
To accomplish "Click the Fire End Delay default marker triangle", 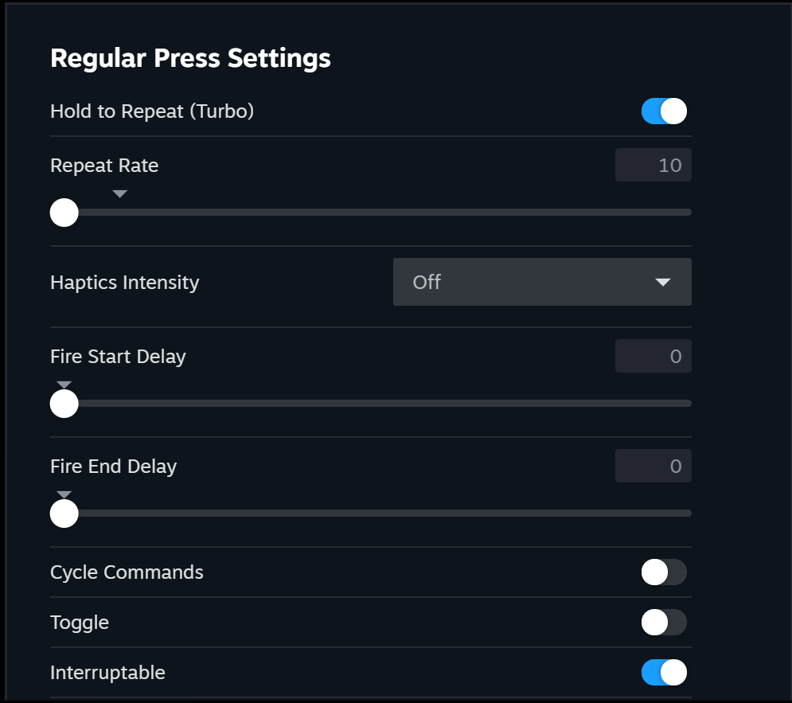I will [x=64, y=495].
